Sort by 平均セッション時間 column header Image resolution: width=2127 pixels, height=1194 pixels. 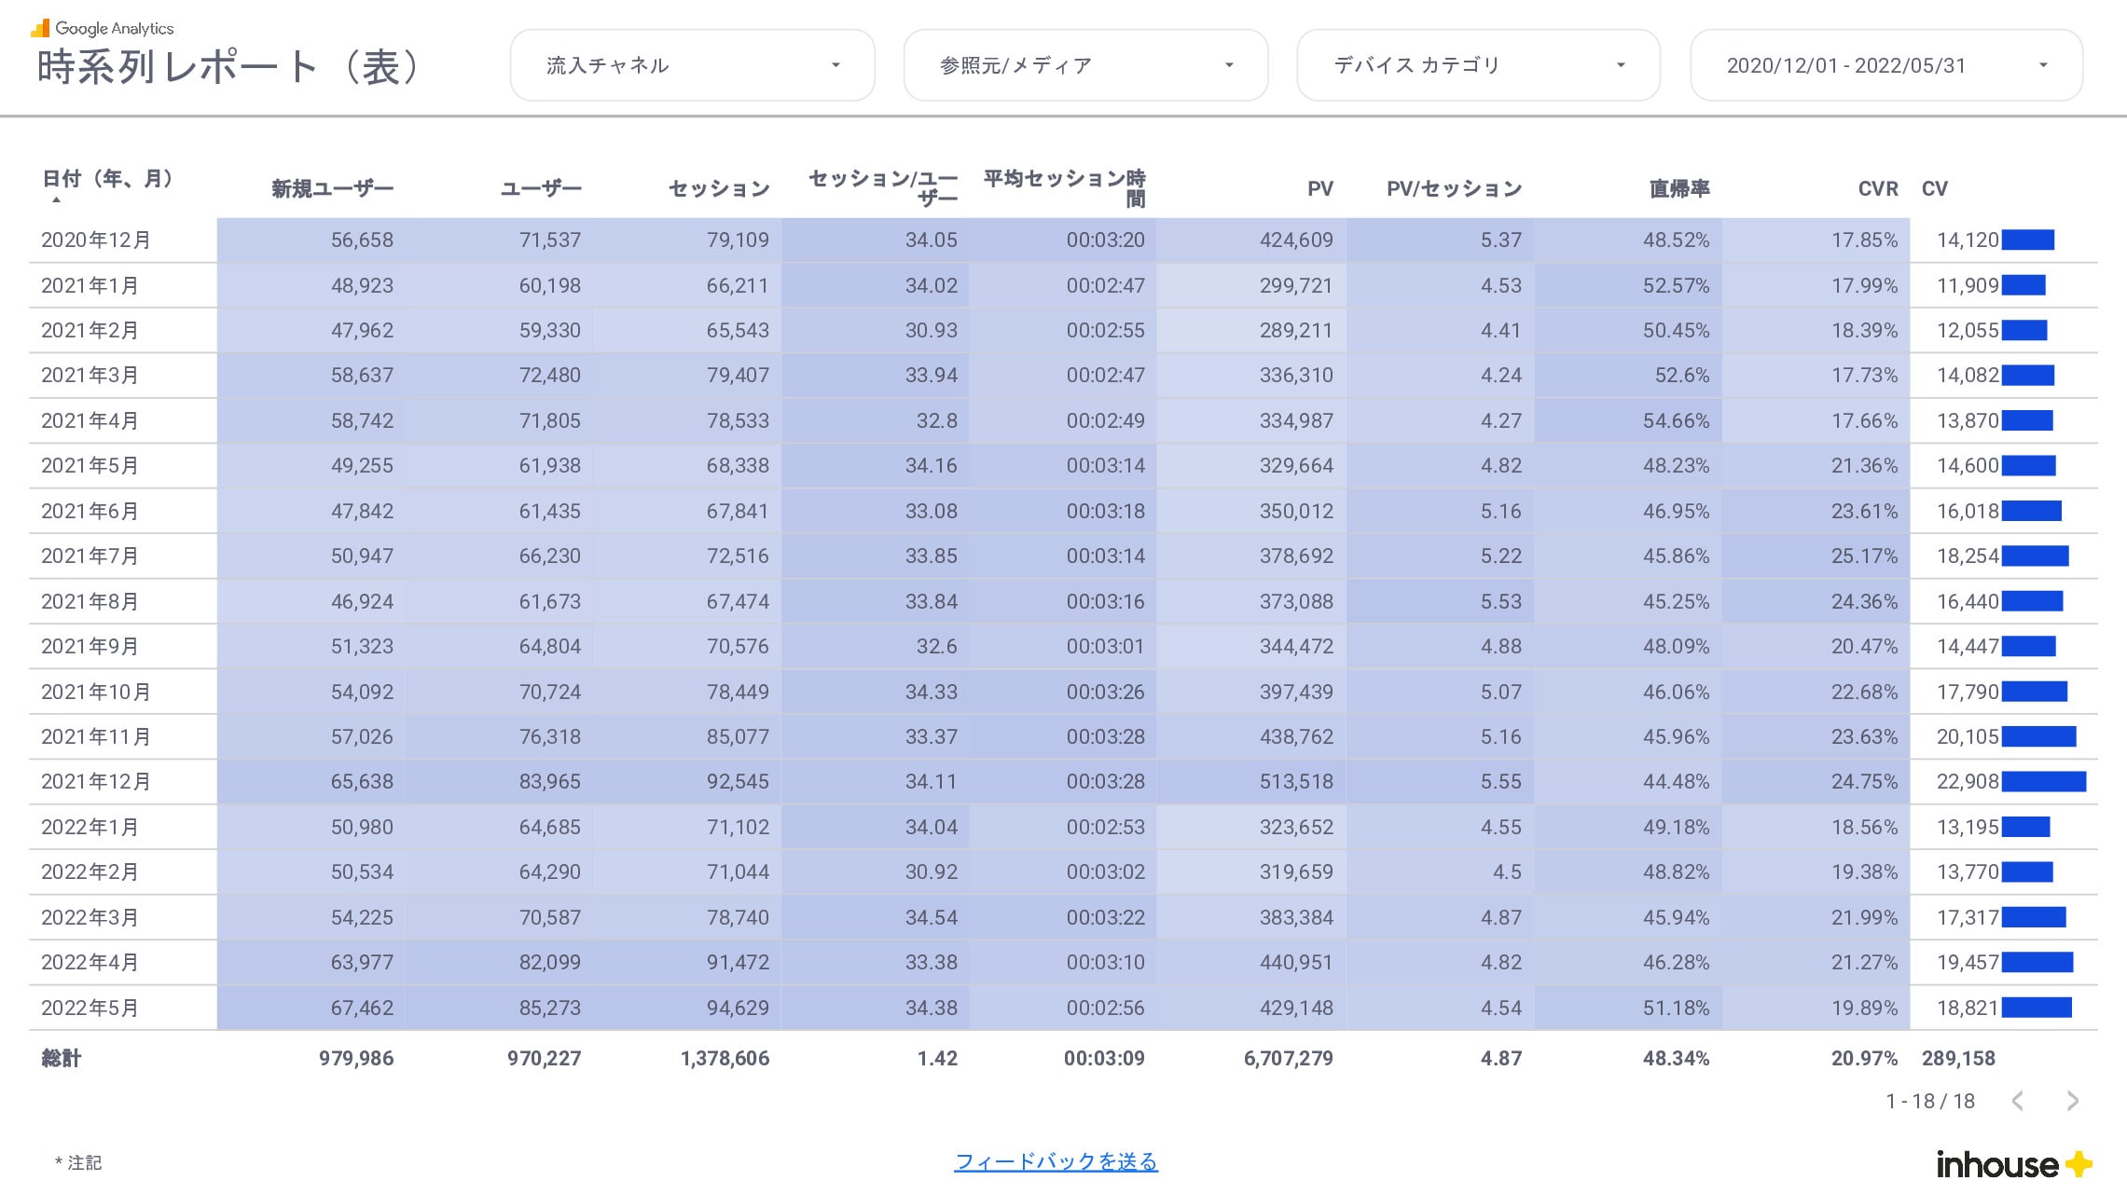[x=1064, y=187]
